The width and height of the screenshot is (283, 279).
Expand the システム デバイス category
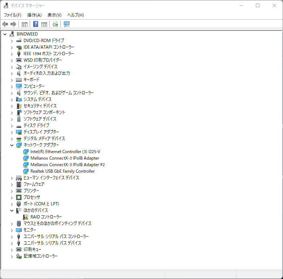click(12, 99)
